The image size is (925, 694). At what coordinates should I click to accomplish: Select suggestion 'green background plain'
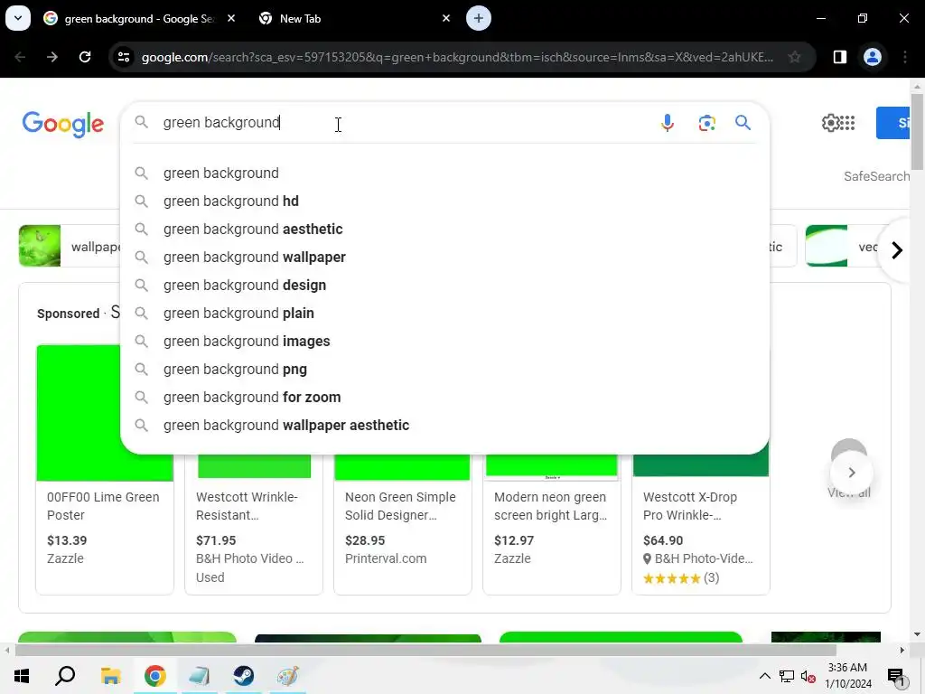[x=444, y=314]
